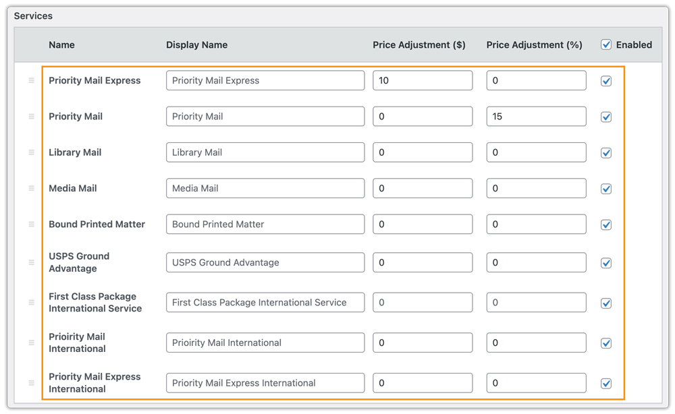The image size is (675, 414).
Task: Focus Media Mail dollar adjustment field
Action: point(423,188)
